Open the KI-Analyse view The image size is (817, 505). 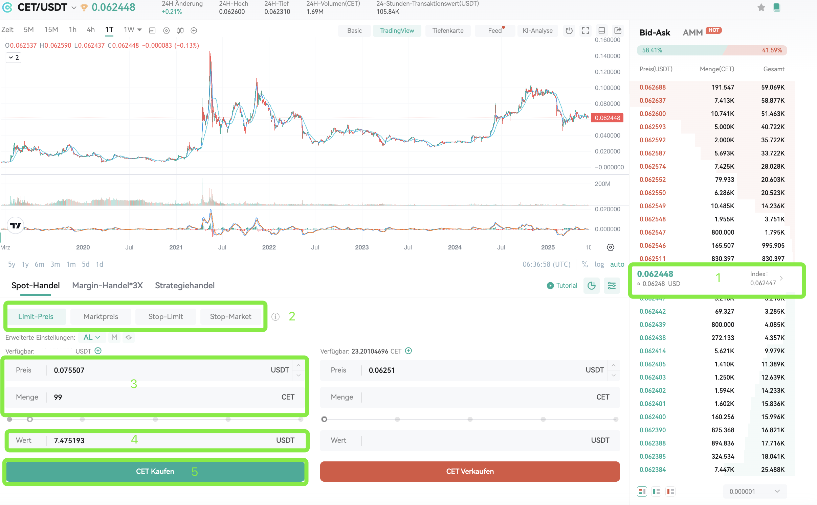point(537,30)
